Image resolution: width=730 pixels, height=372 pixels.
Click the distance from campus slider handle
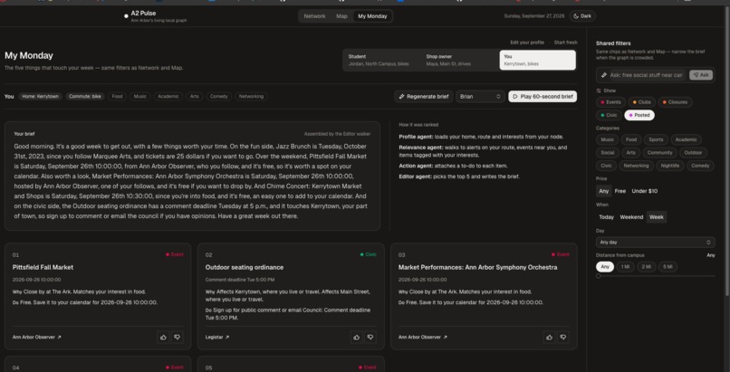599,276
